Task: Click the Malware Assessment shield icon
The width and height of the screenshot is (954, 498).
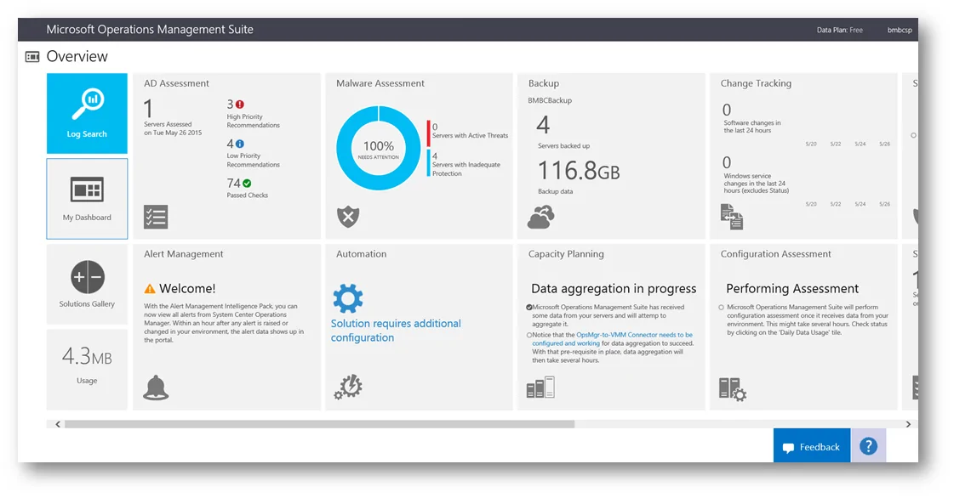Action: coord(348,216)
